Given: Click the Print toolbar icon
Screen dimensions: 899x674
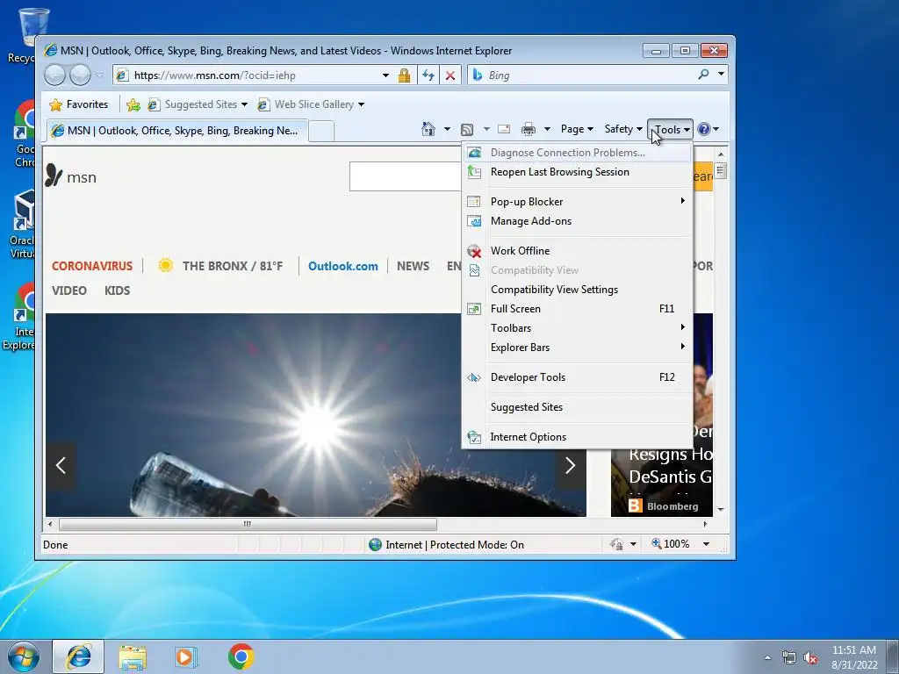Looking at the screenshot, I should [x=528, y=130].
